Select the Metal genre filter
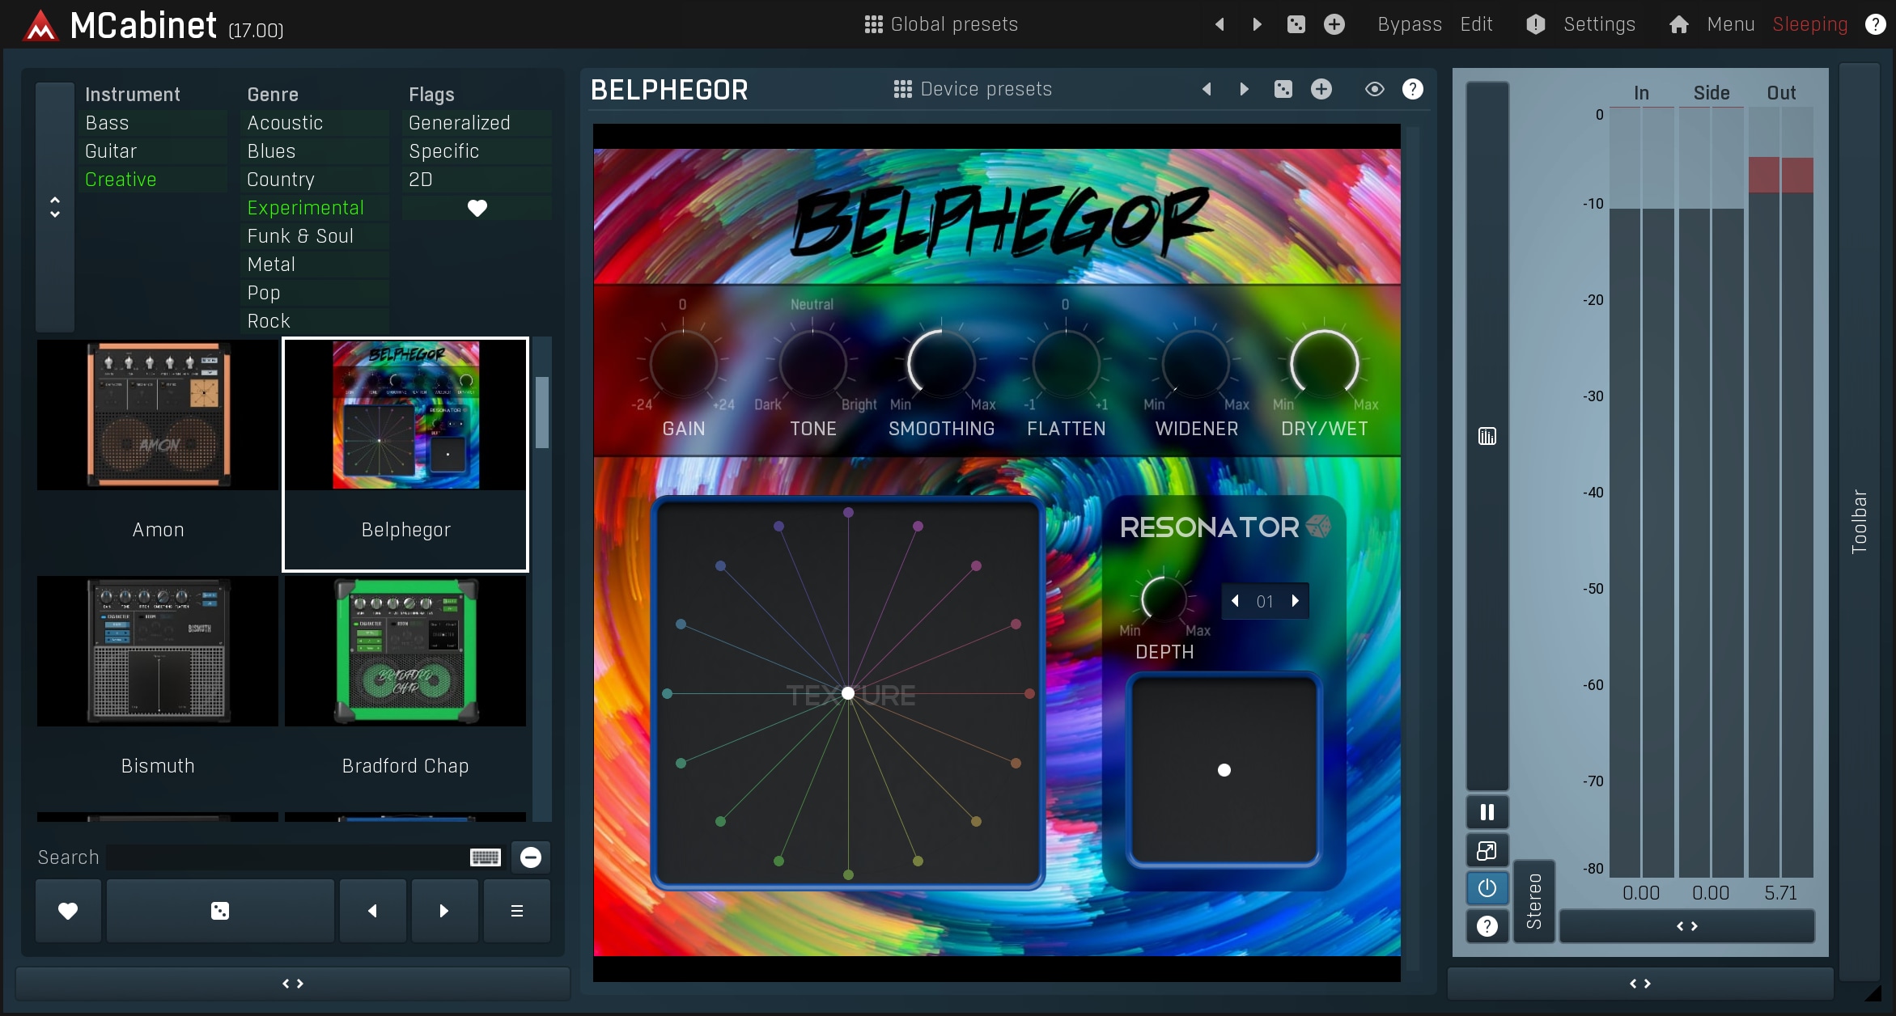Viewport: 1896px width, 1016px height. (272, 265)
